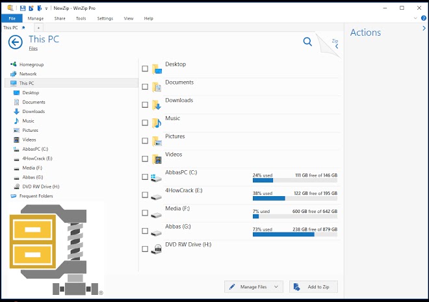This screenshot has width=429, height=302.
Task: Collapse the Actions pane chevron
Action: [424, 28]
